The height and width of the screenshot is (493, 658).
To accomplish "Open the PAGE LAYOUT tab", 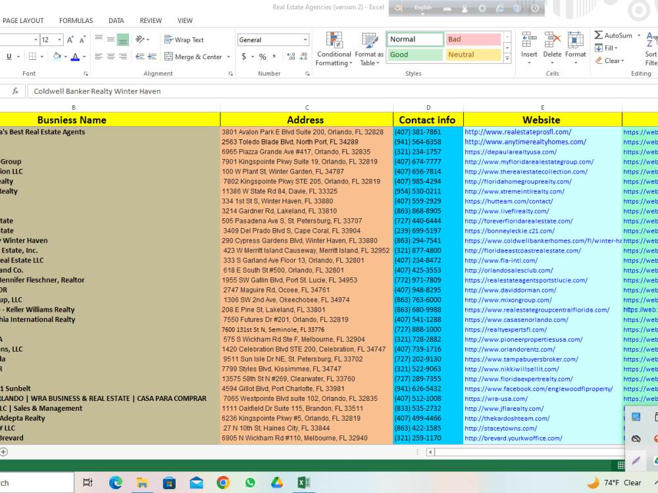I will coord(23,20).
